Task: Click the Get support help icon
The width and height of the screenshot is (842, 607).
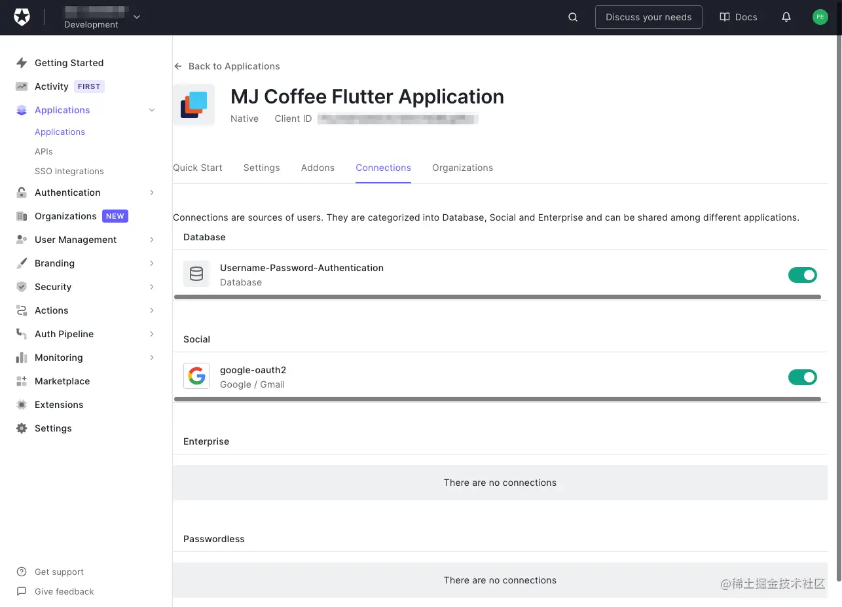Action: point(22,572)
